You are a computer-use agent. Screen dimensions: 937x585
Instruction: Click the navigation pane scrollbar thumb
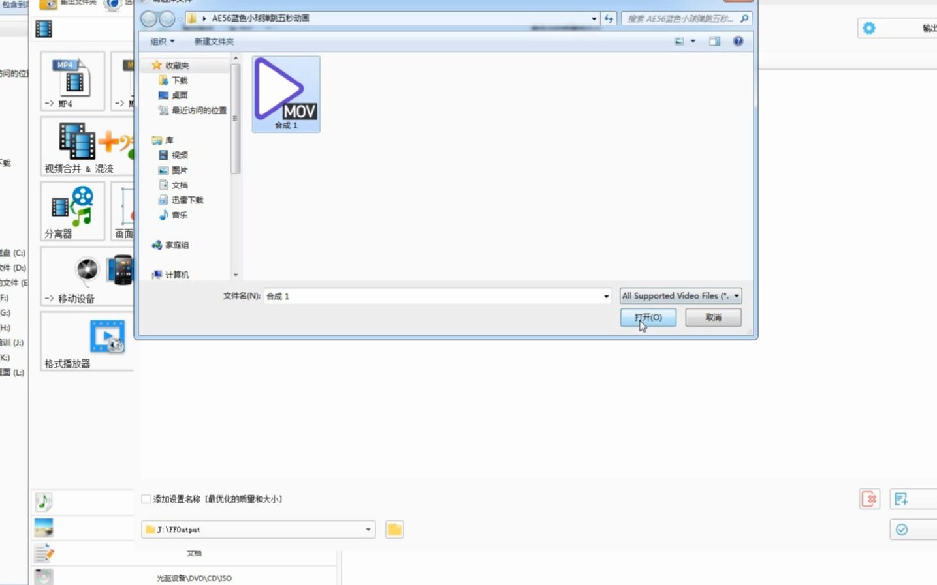coord(236,119)
